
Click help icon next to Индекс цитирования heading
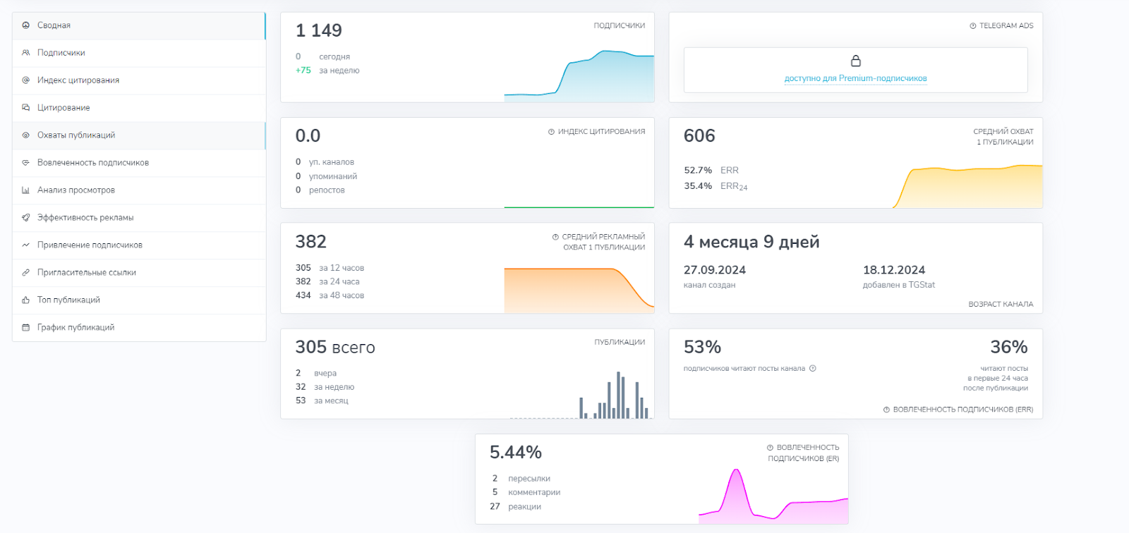[552, 132]
